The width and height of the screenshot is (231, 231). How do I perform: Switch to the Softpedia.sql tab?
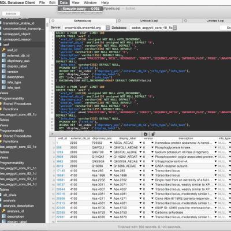[83, 21]
